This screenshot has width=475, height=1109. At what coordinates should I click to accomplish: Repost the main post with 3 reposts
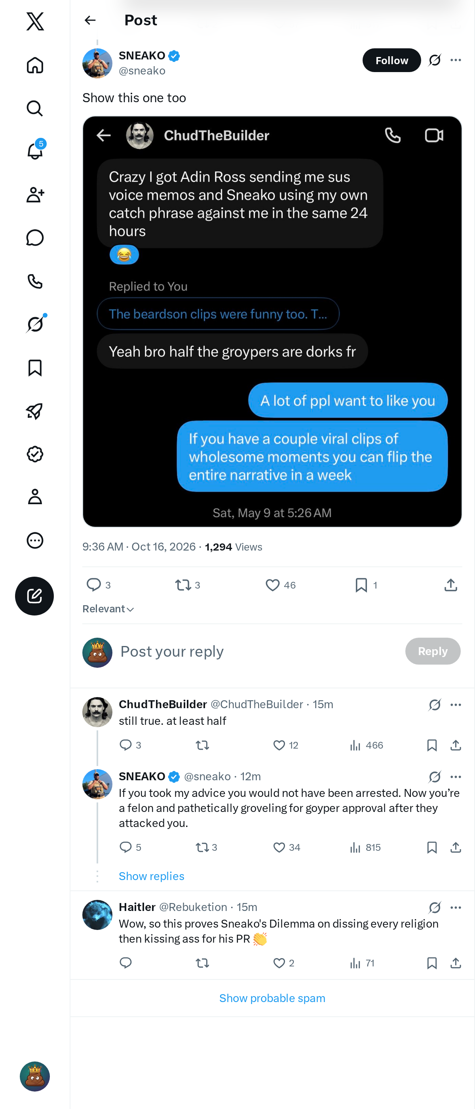[x=188, y=585]
